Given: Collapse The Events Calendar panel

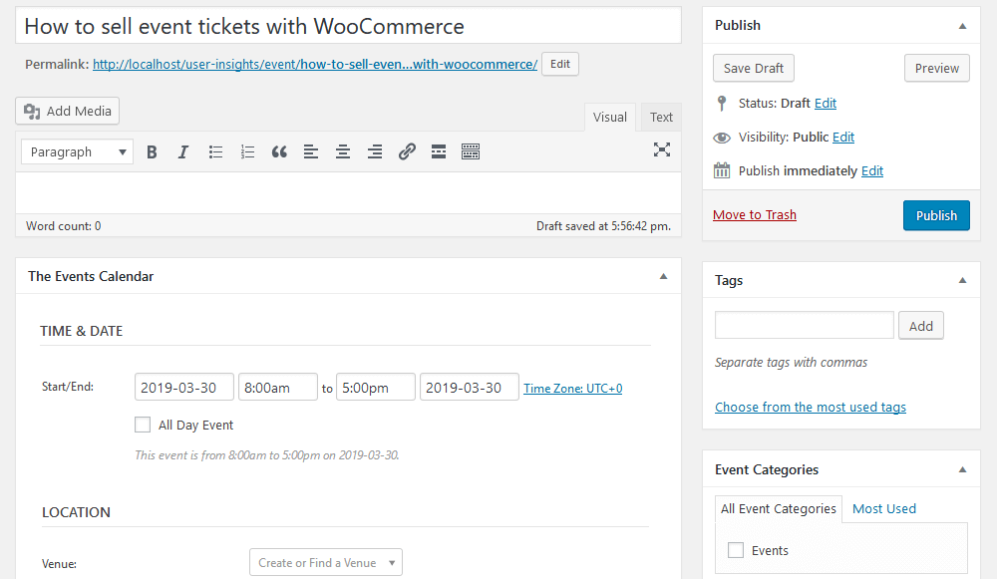Looking at the screenshot, I should [663, 276].
